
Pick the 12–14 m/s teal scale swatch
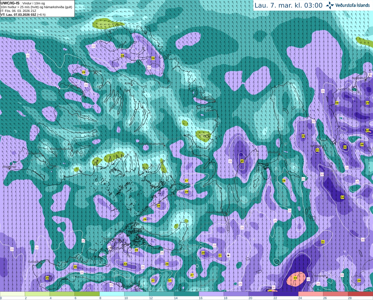click(162, 294)
